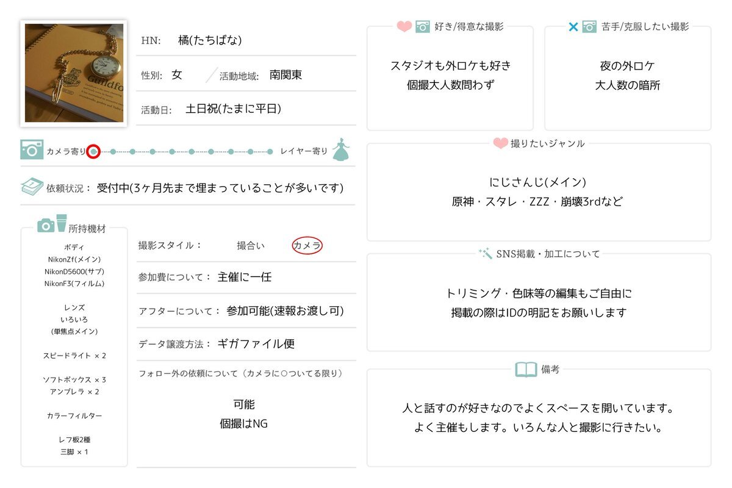Click the blue X icon beside 苦手/克服したい撮影
This screenshot has width=732, height=488.
click(x=573, y=27)
